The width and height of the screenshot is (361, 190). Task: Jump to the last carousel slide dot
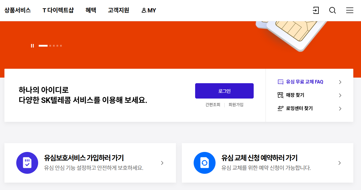[61, 46]
